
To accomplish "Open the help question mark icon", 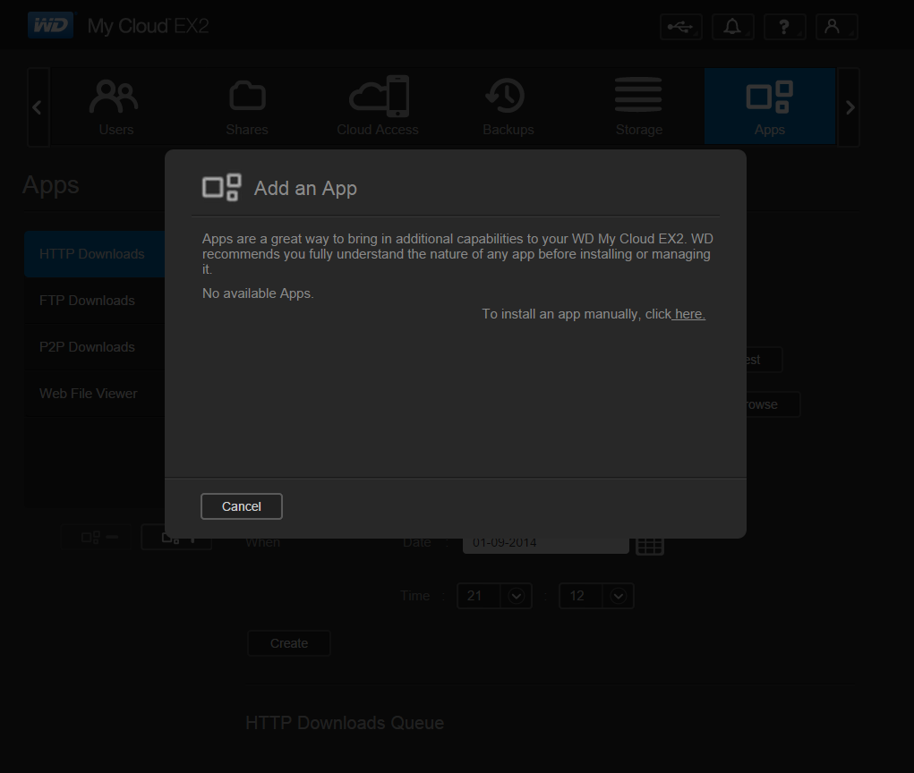I will click(x=784, y=27).
